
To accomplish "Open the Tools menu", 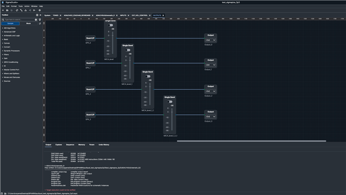I will [21, 6].
